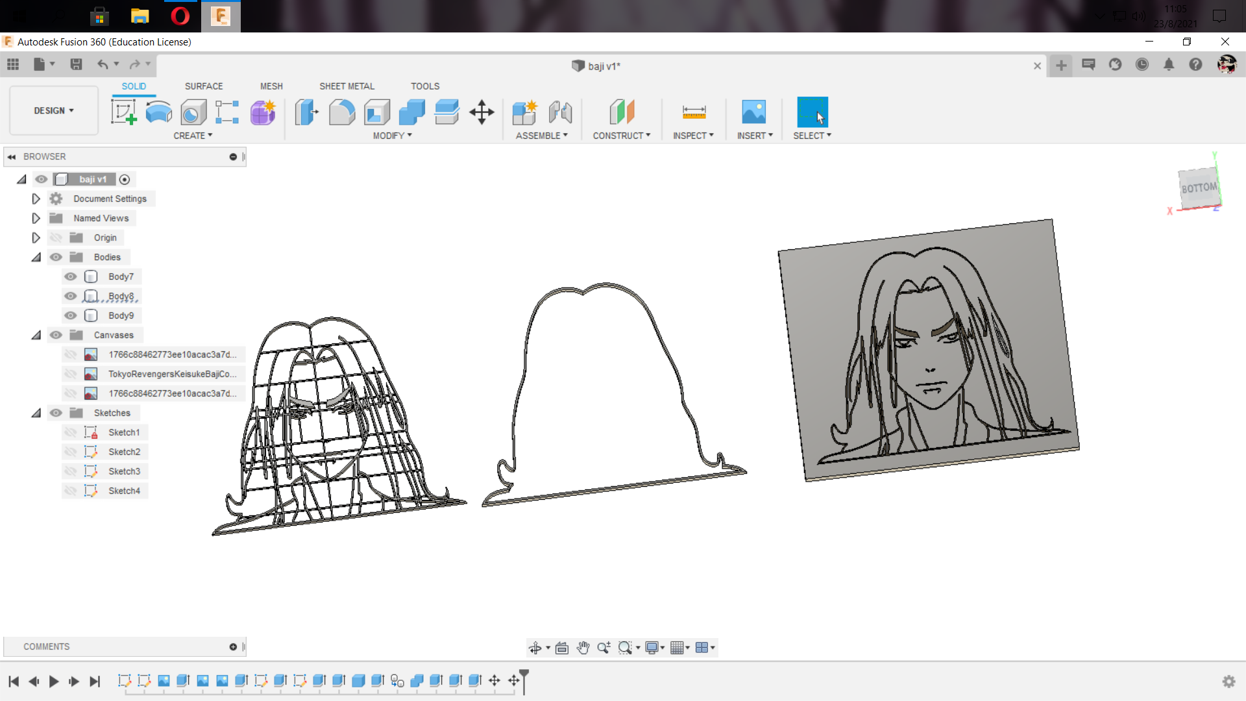Select the New Component tool
This screenshot has height=701, width=1246.
pyautogui.click(x=524, y=112)
